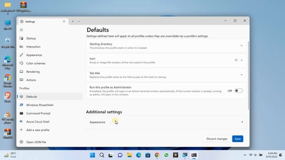
Task: Open Microsoft Edge on taskbar
Action: [138, 155]
